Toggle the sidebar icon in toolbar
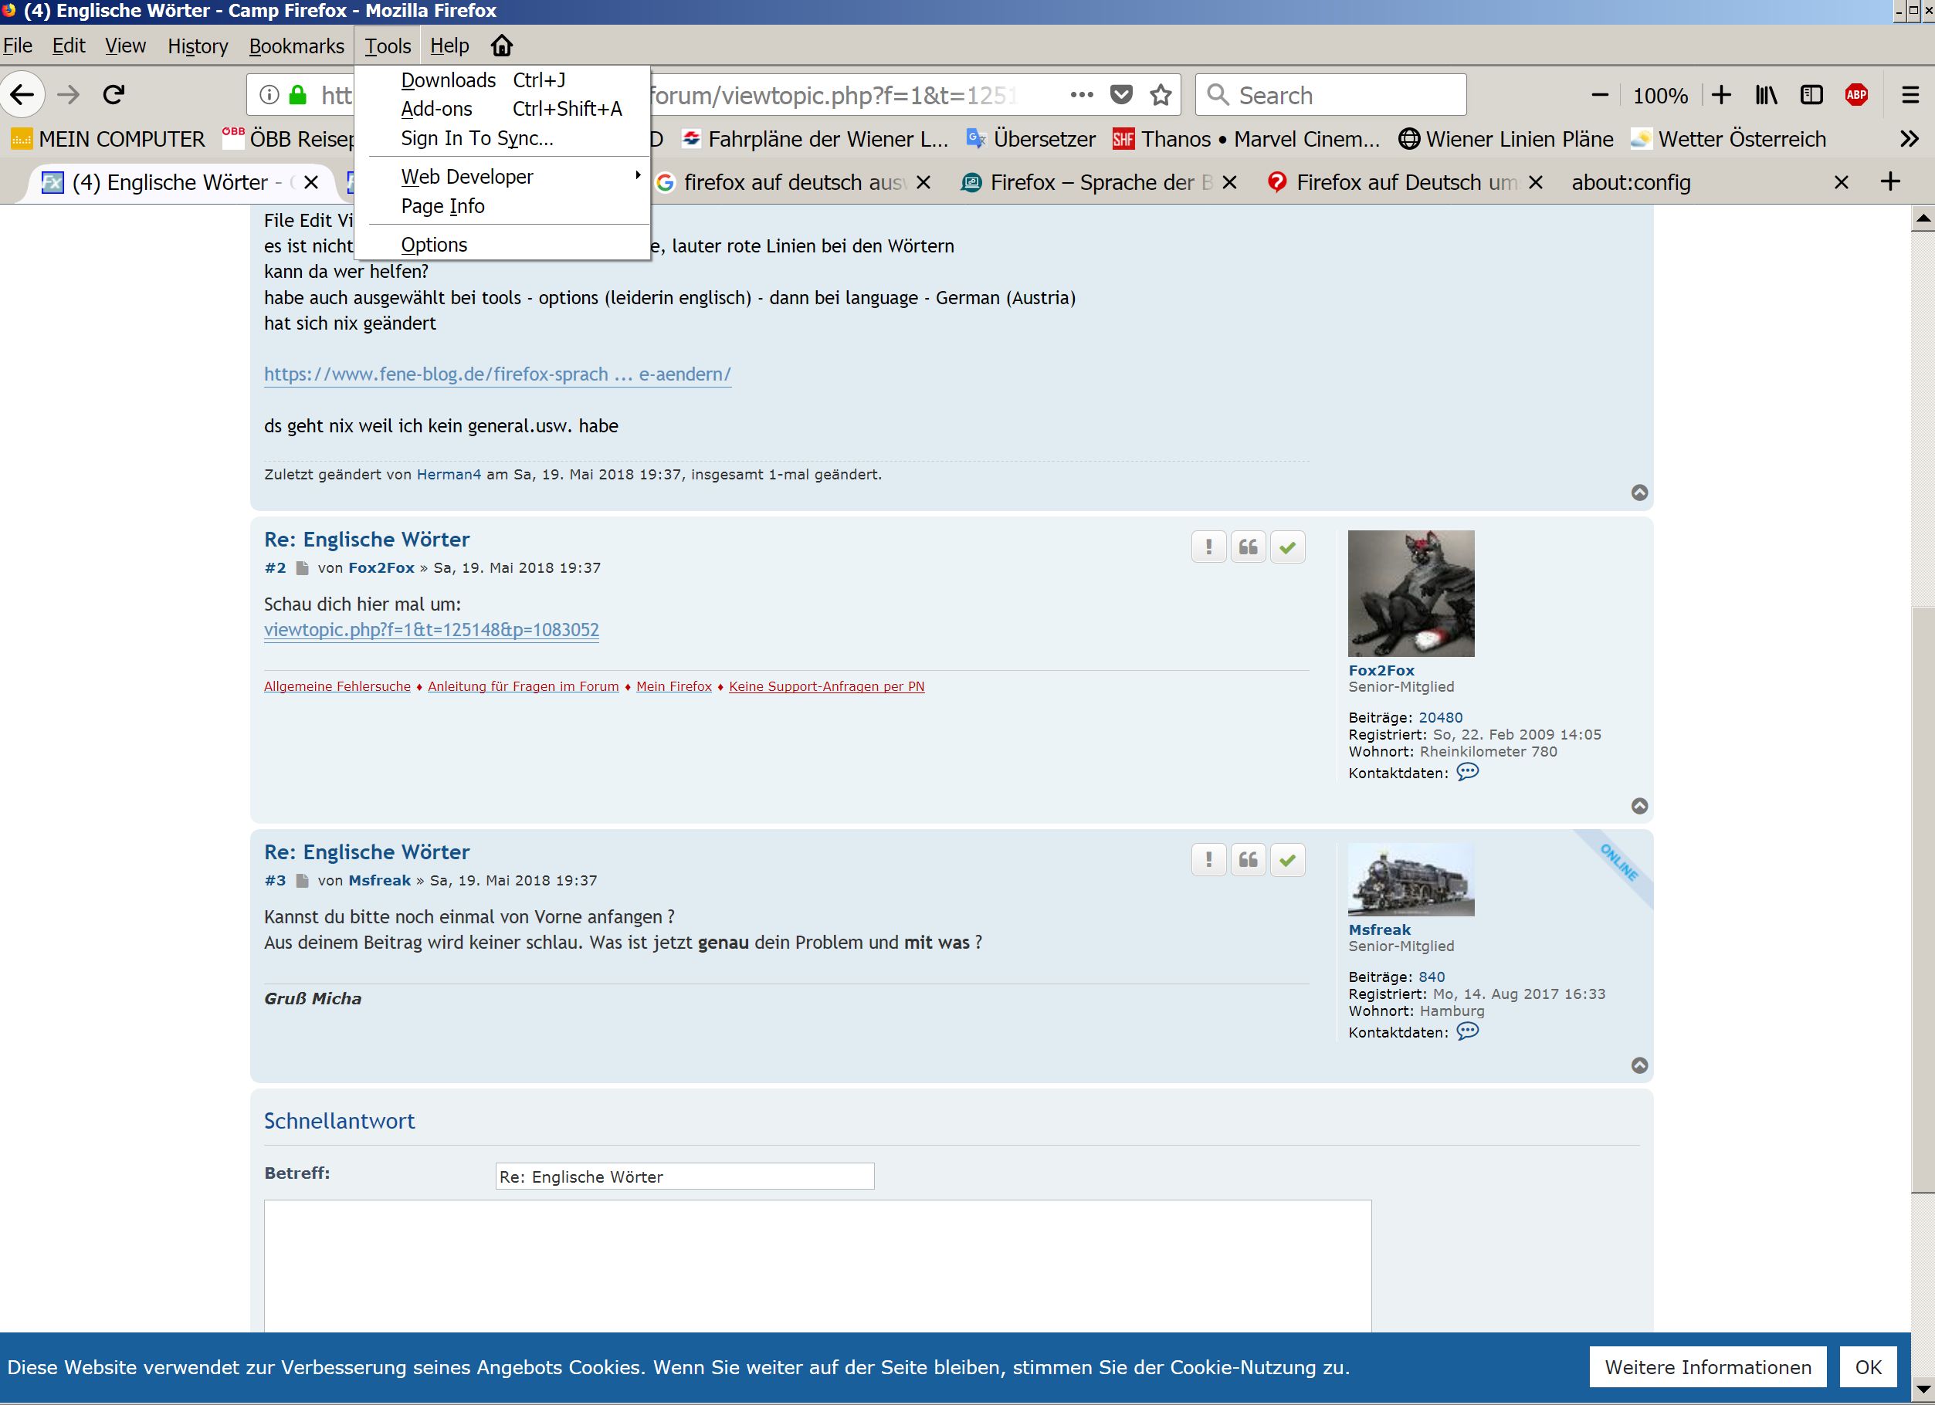Image resolution: width=1935 pixels, height=1405 pixels. point(1811,95)
